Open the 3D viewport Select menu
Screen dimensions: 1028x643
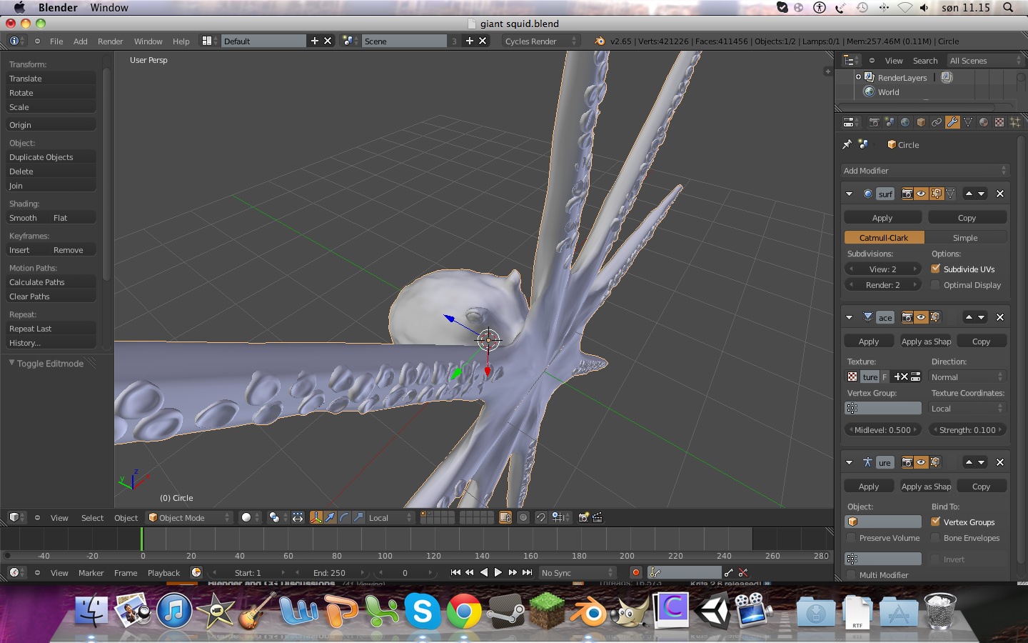[x=92, y=518]
